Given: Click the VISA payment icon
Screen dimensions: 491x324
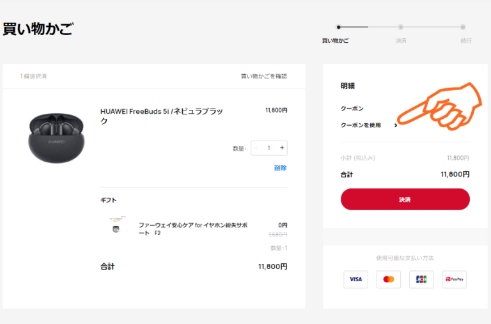Looking at the screenshot, I should point(355,279).
